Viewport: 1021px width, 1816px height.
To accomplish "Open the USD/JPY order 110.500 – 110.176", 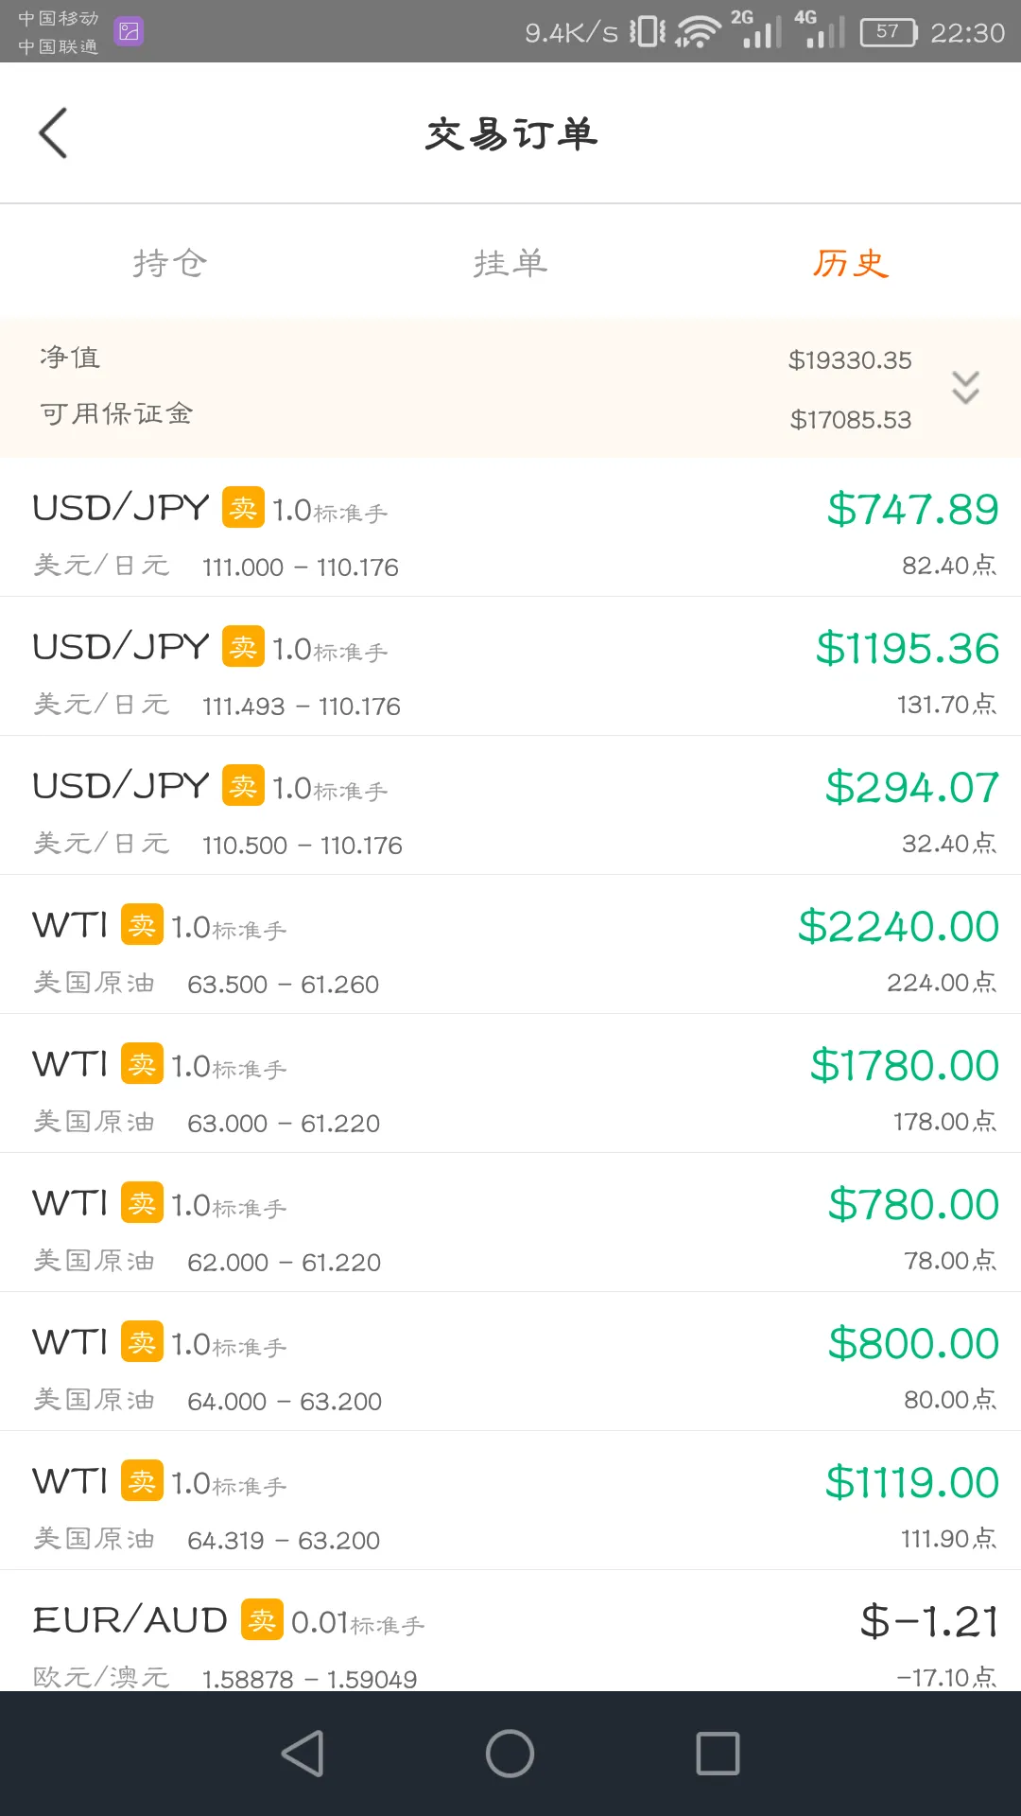I will (x=510, y=806).
